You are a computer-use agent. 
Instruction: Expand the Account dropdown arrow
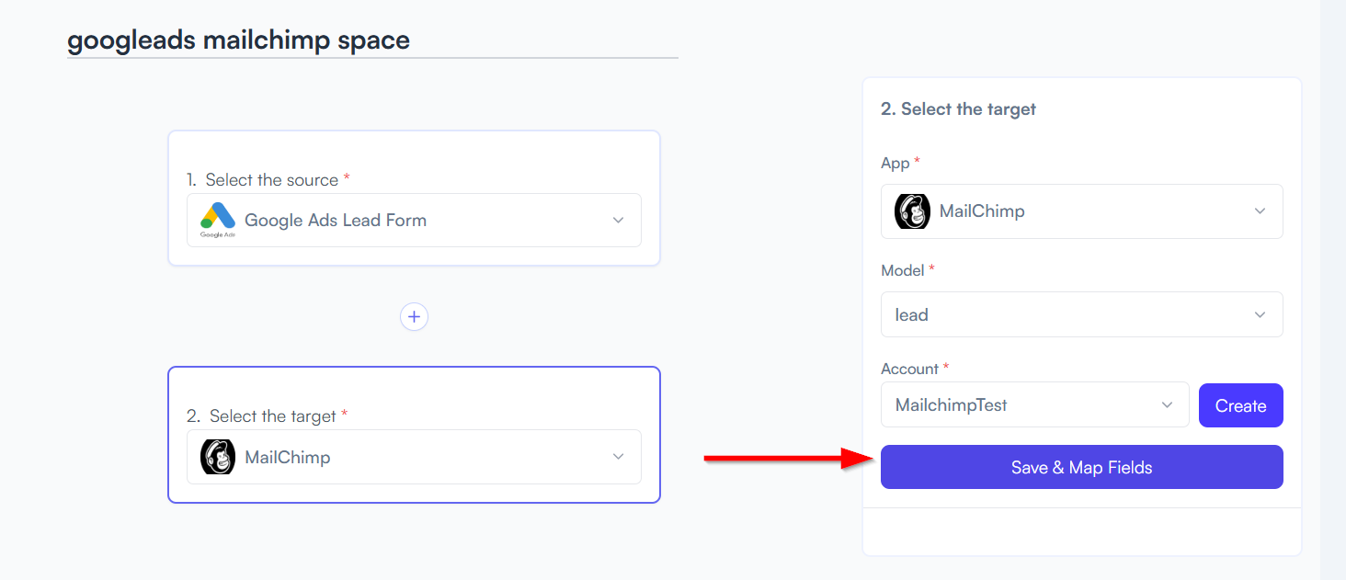[x=1167, y=405]
